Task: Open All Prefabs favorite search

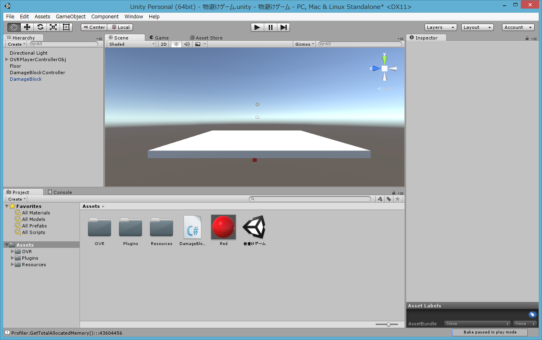Action: pyautogui.click(x=34, y=226)
